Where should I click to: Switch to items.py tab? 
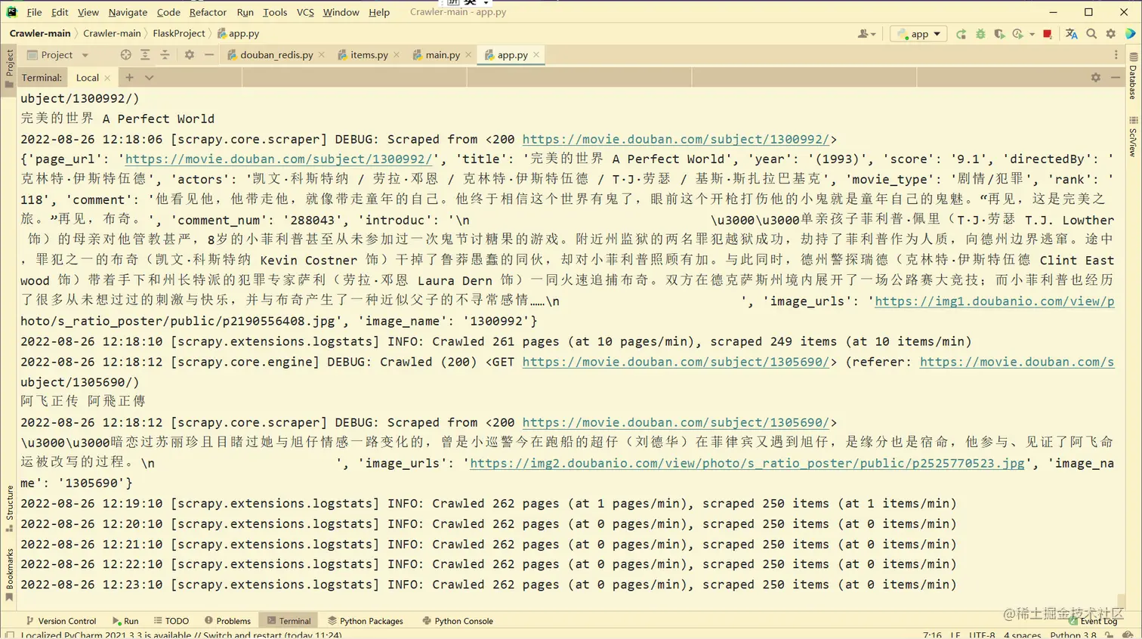[369, 55]
